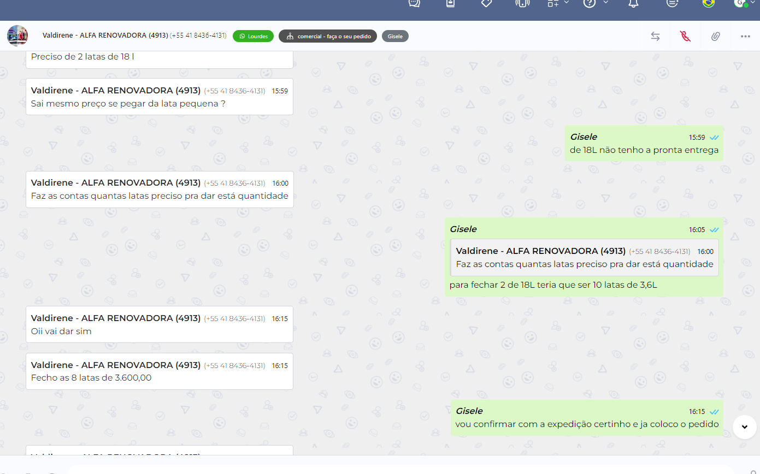
Task: Open the contacts book icon
Action: pos(450,3)
